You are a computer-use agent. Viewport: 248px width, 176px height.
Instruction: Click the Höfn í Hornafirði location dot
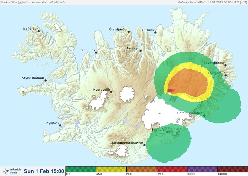click(x=204, y=116)
